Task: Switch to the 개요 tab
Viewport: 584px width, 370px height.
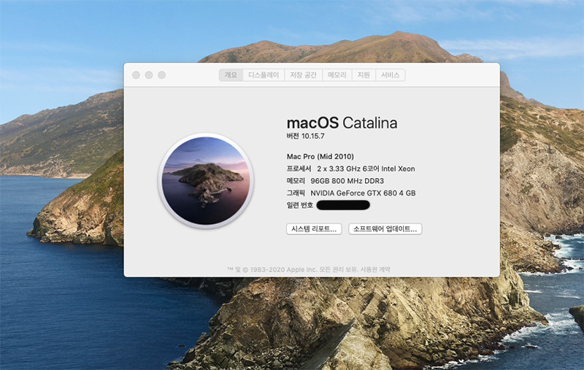Action: pos(231,75)
